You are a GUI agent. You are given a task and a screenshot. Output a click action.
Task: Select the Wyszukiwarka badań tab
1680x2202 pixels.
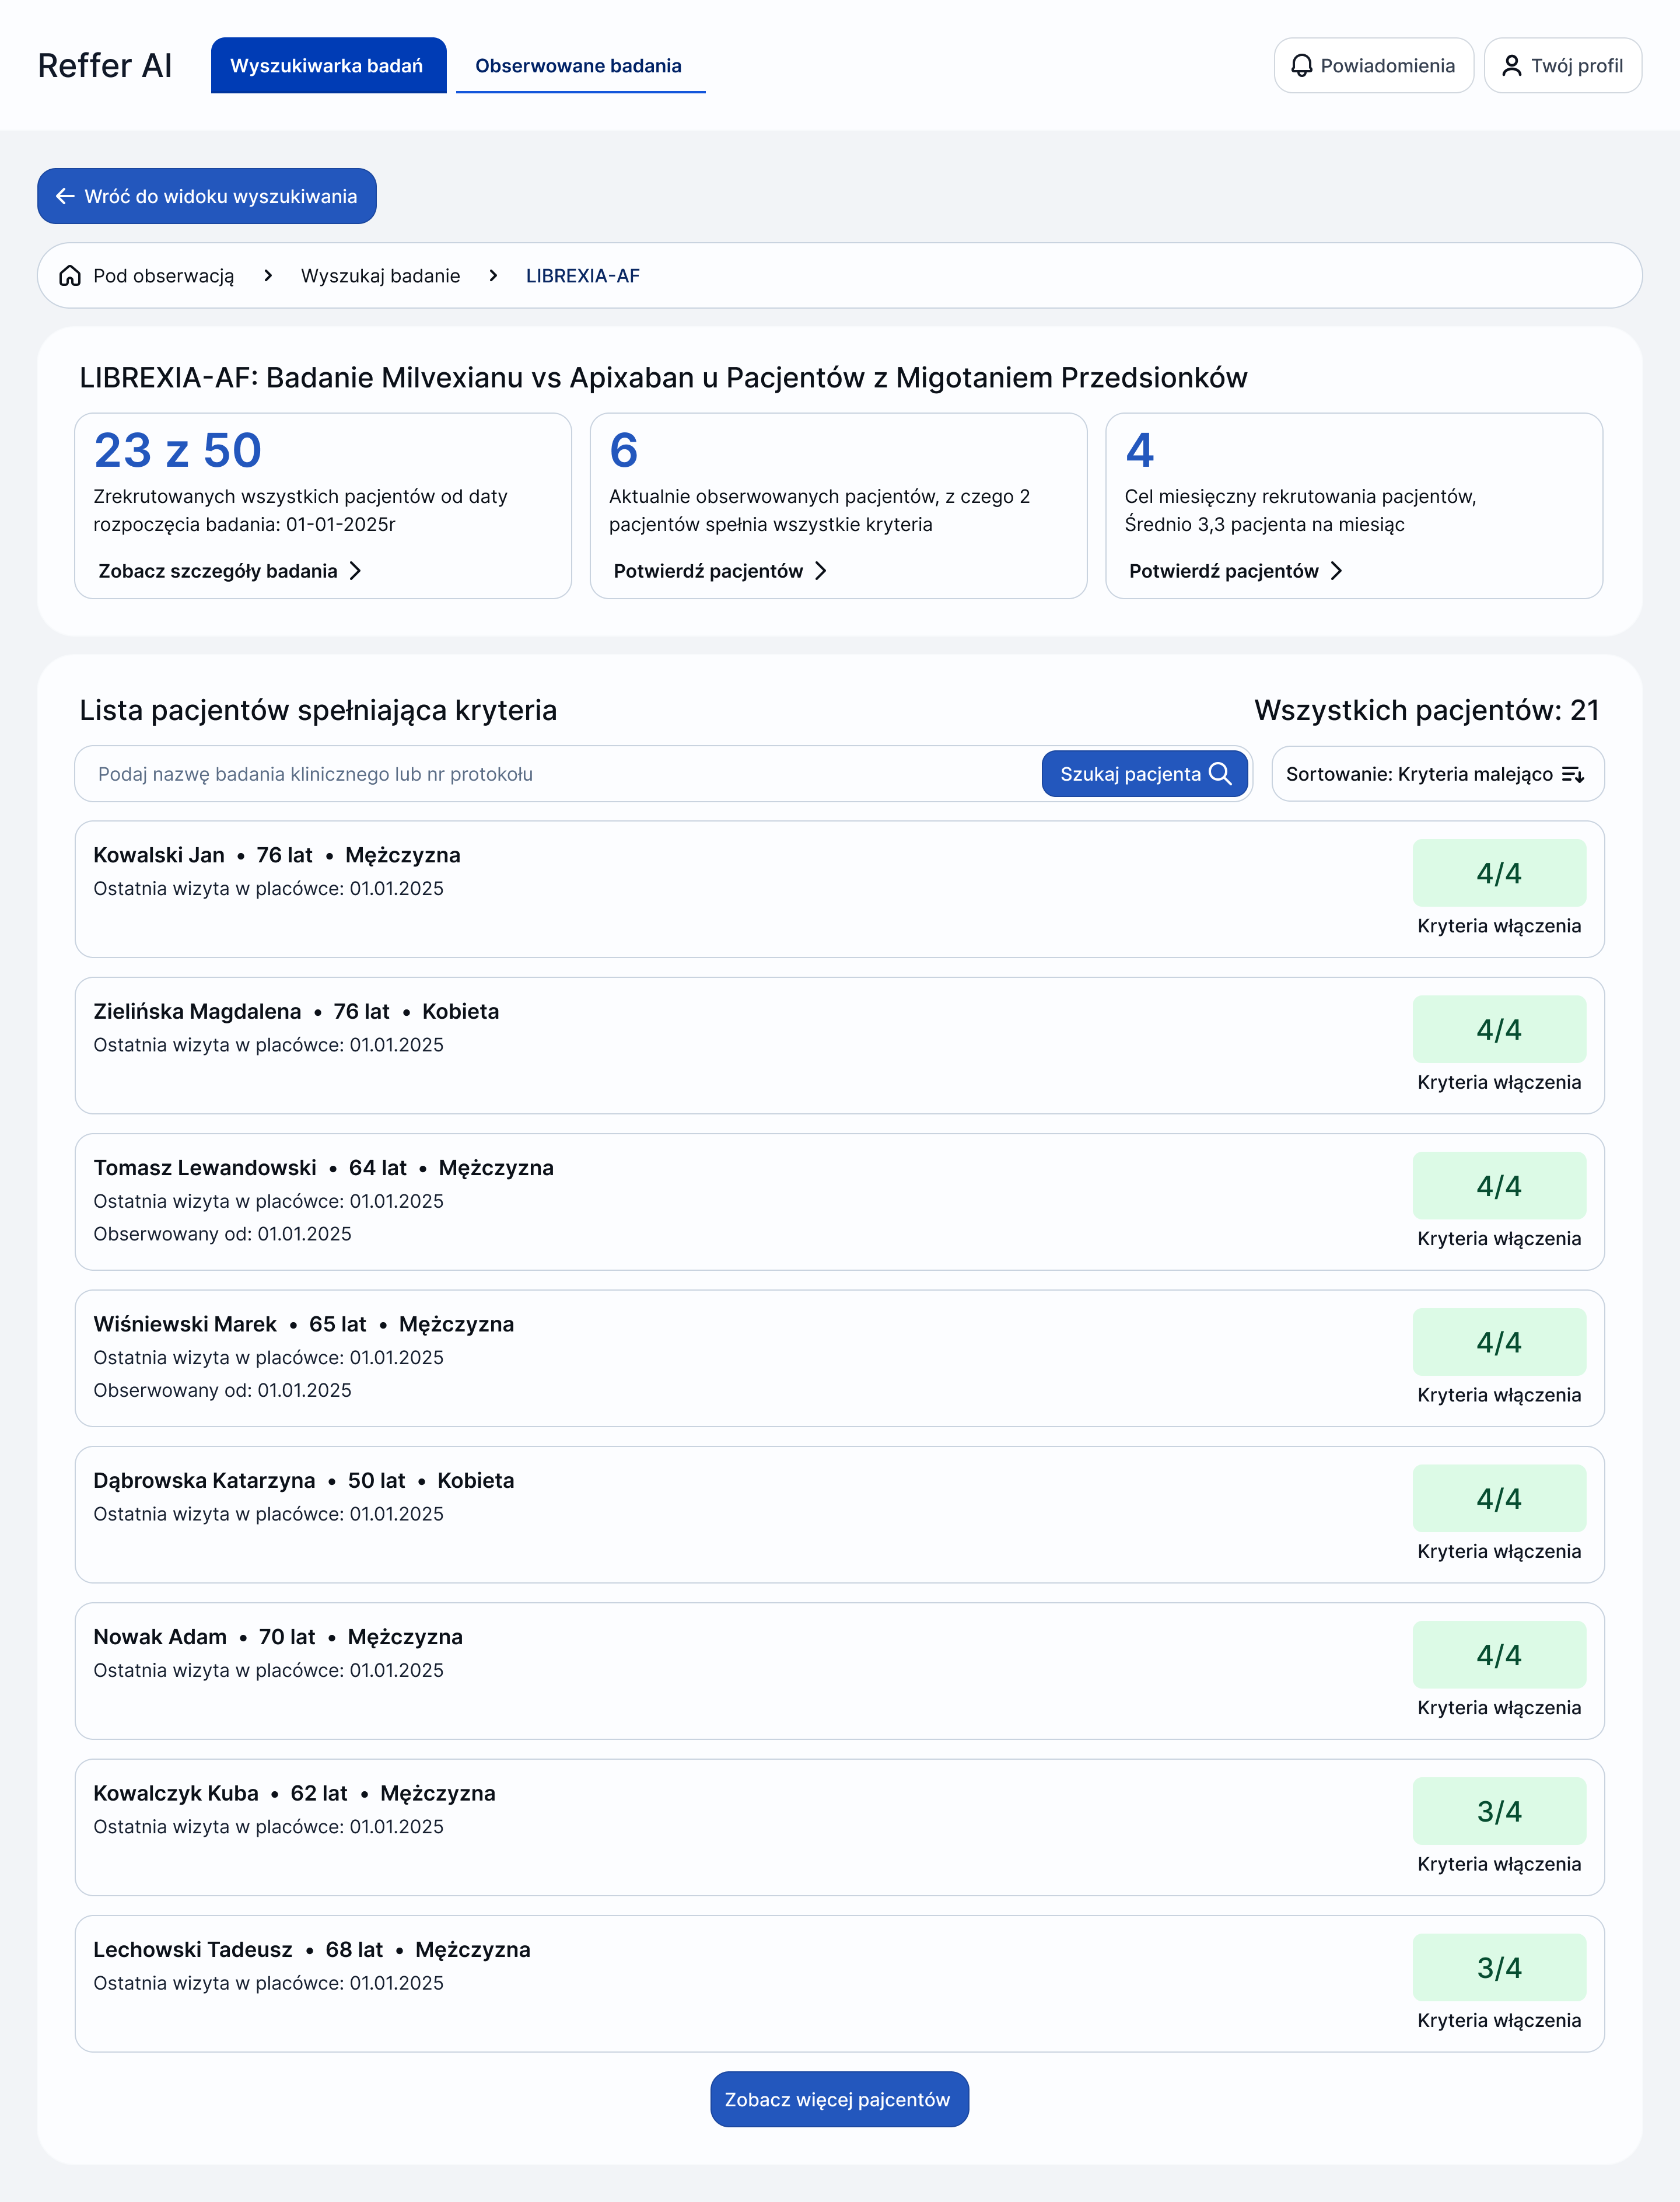coord(329,65)
